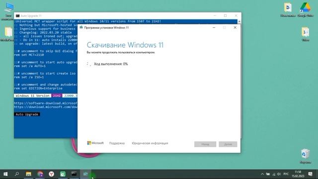Click the tray icon next to the chevron

(268, 174)
